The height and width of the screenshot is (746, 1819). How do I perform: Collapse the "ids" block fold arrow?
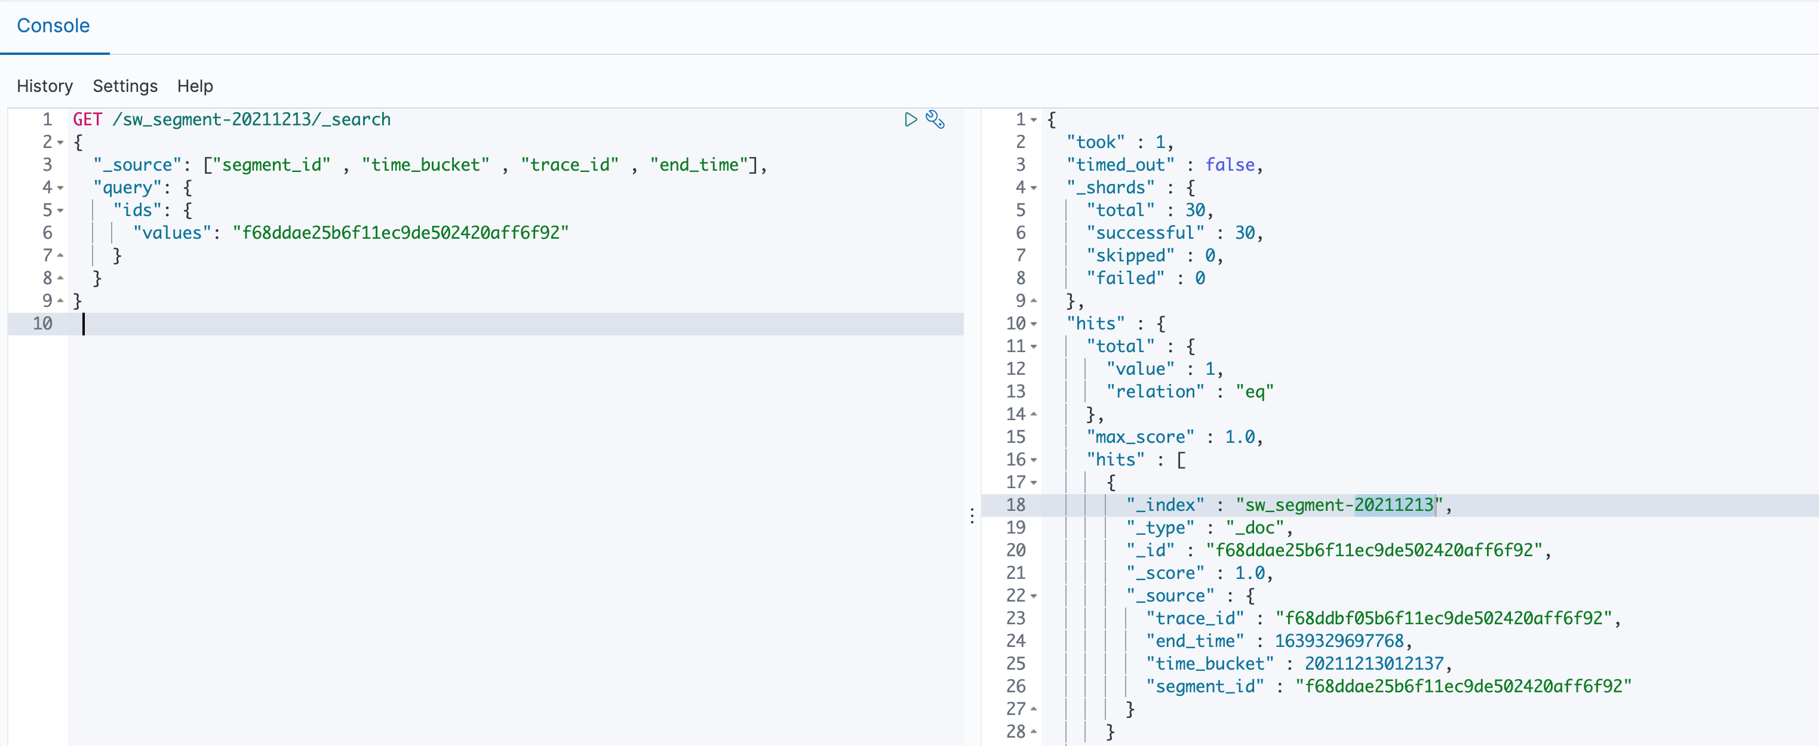(61, 210)
